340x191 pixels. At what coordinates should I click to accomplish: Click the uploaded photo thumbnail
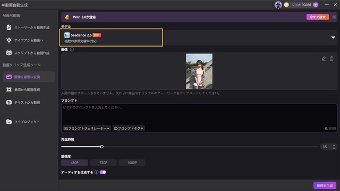199,71
